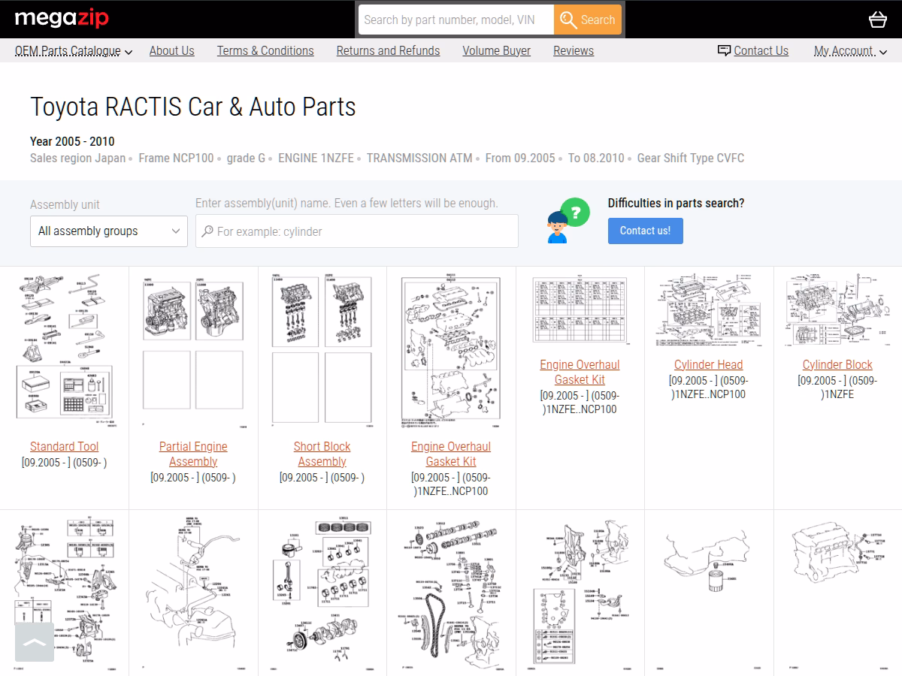Open the piston and crankshaft diagram thumbnail

(x=322, y=592)
